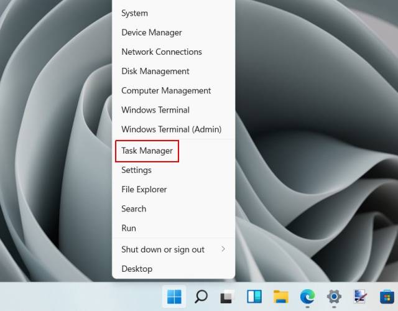Screen dimensions: 398x311
Task: Open the Settings gear on the taskbar
Action: pos(334,297)
